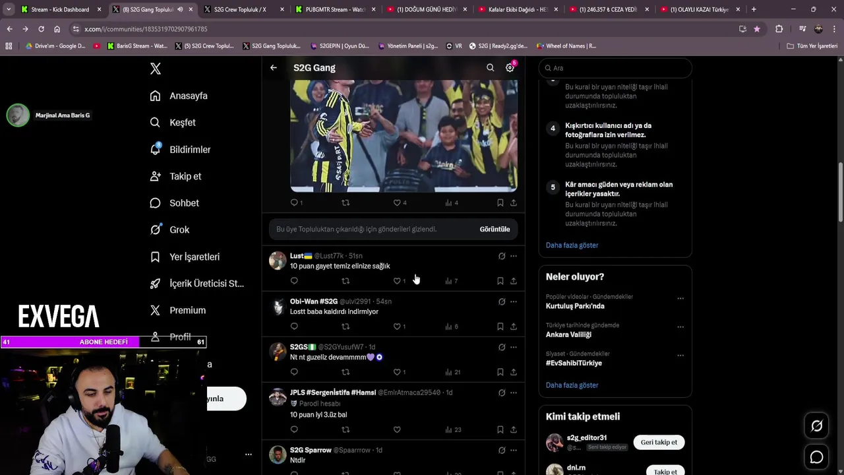Like JPLS #SergenIstifa's post
This screenshot has height=475, width=844.
point(397,430)
